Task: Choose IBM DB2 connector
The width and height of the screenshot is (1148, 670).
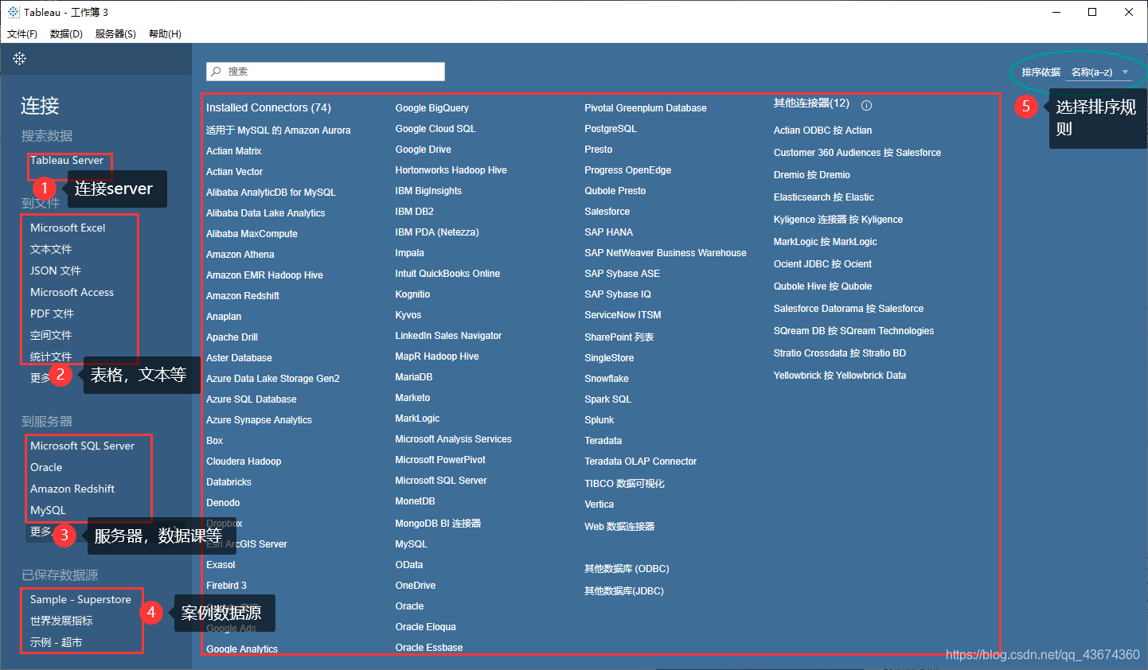Action: pos(415,212)
